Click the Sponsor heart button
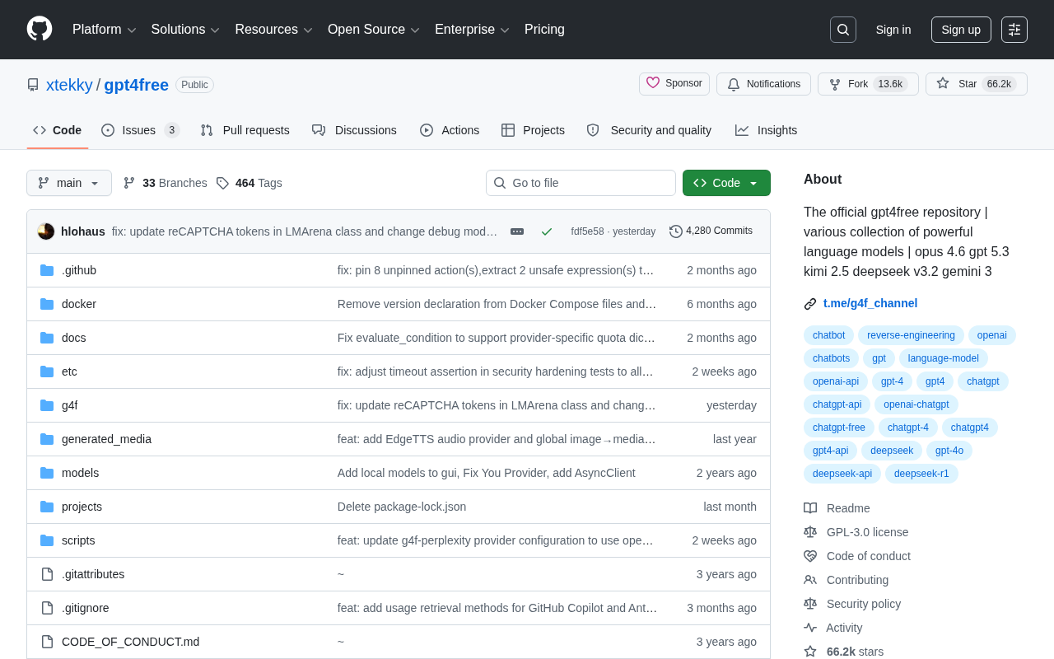Viewport: 1054px width, 659px height. (674, 84)
